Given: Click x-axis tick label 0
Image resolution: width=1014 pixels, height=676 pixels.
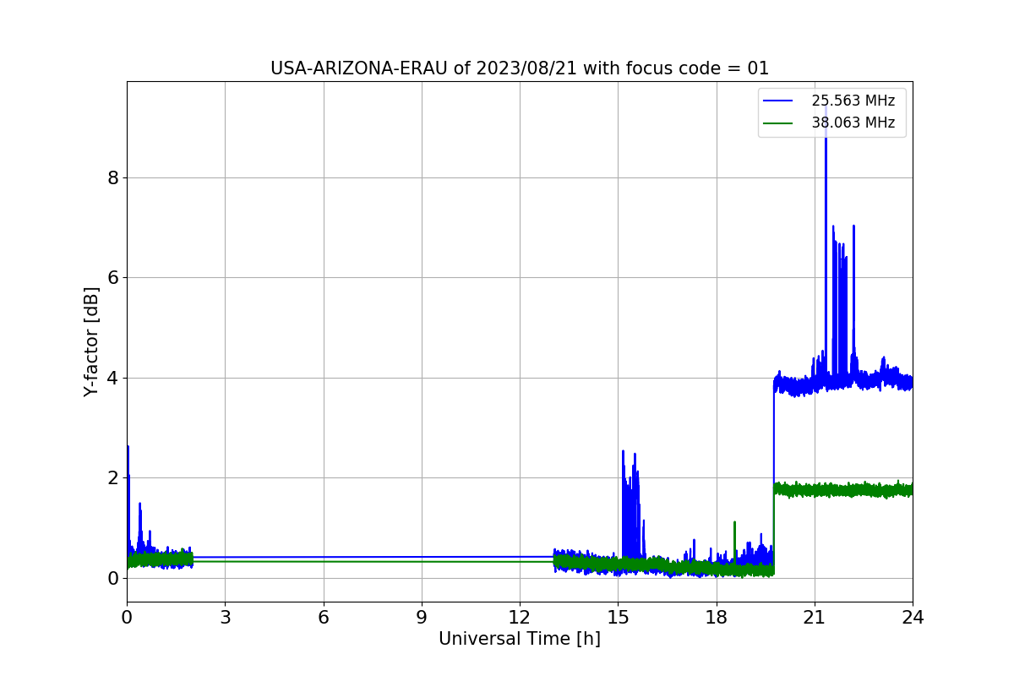Looking at the screenshot, I should click(127, 617).
